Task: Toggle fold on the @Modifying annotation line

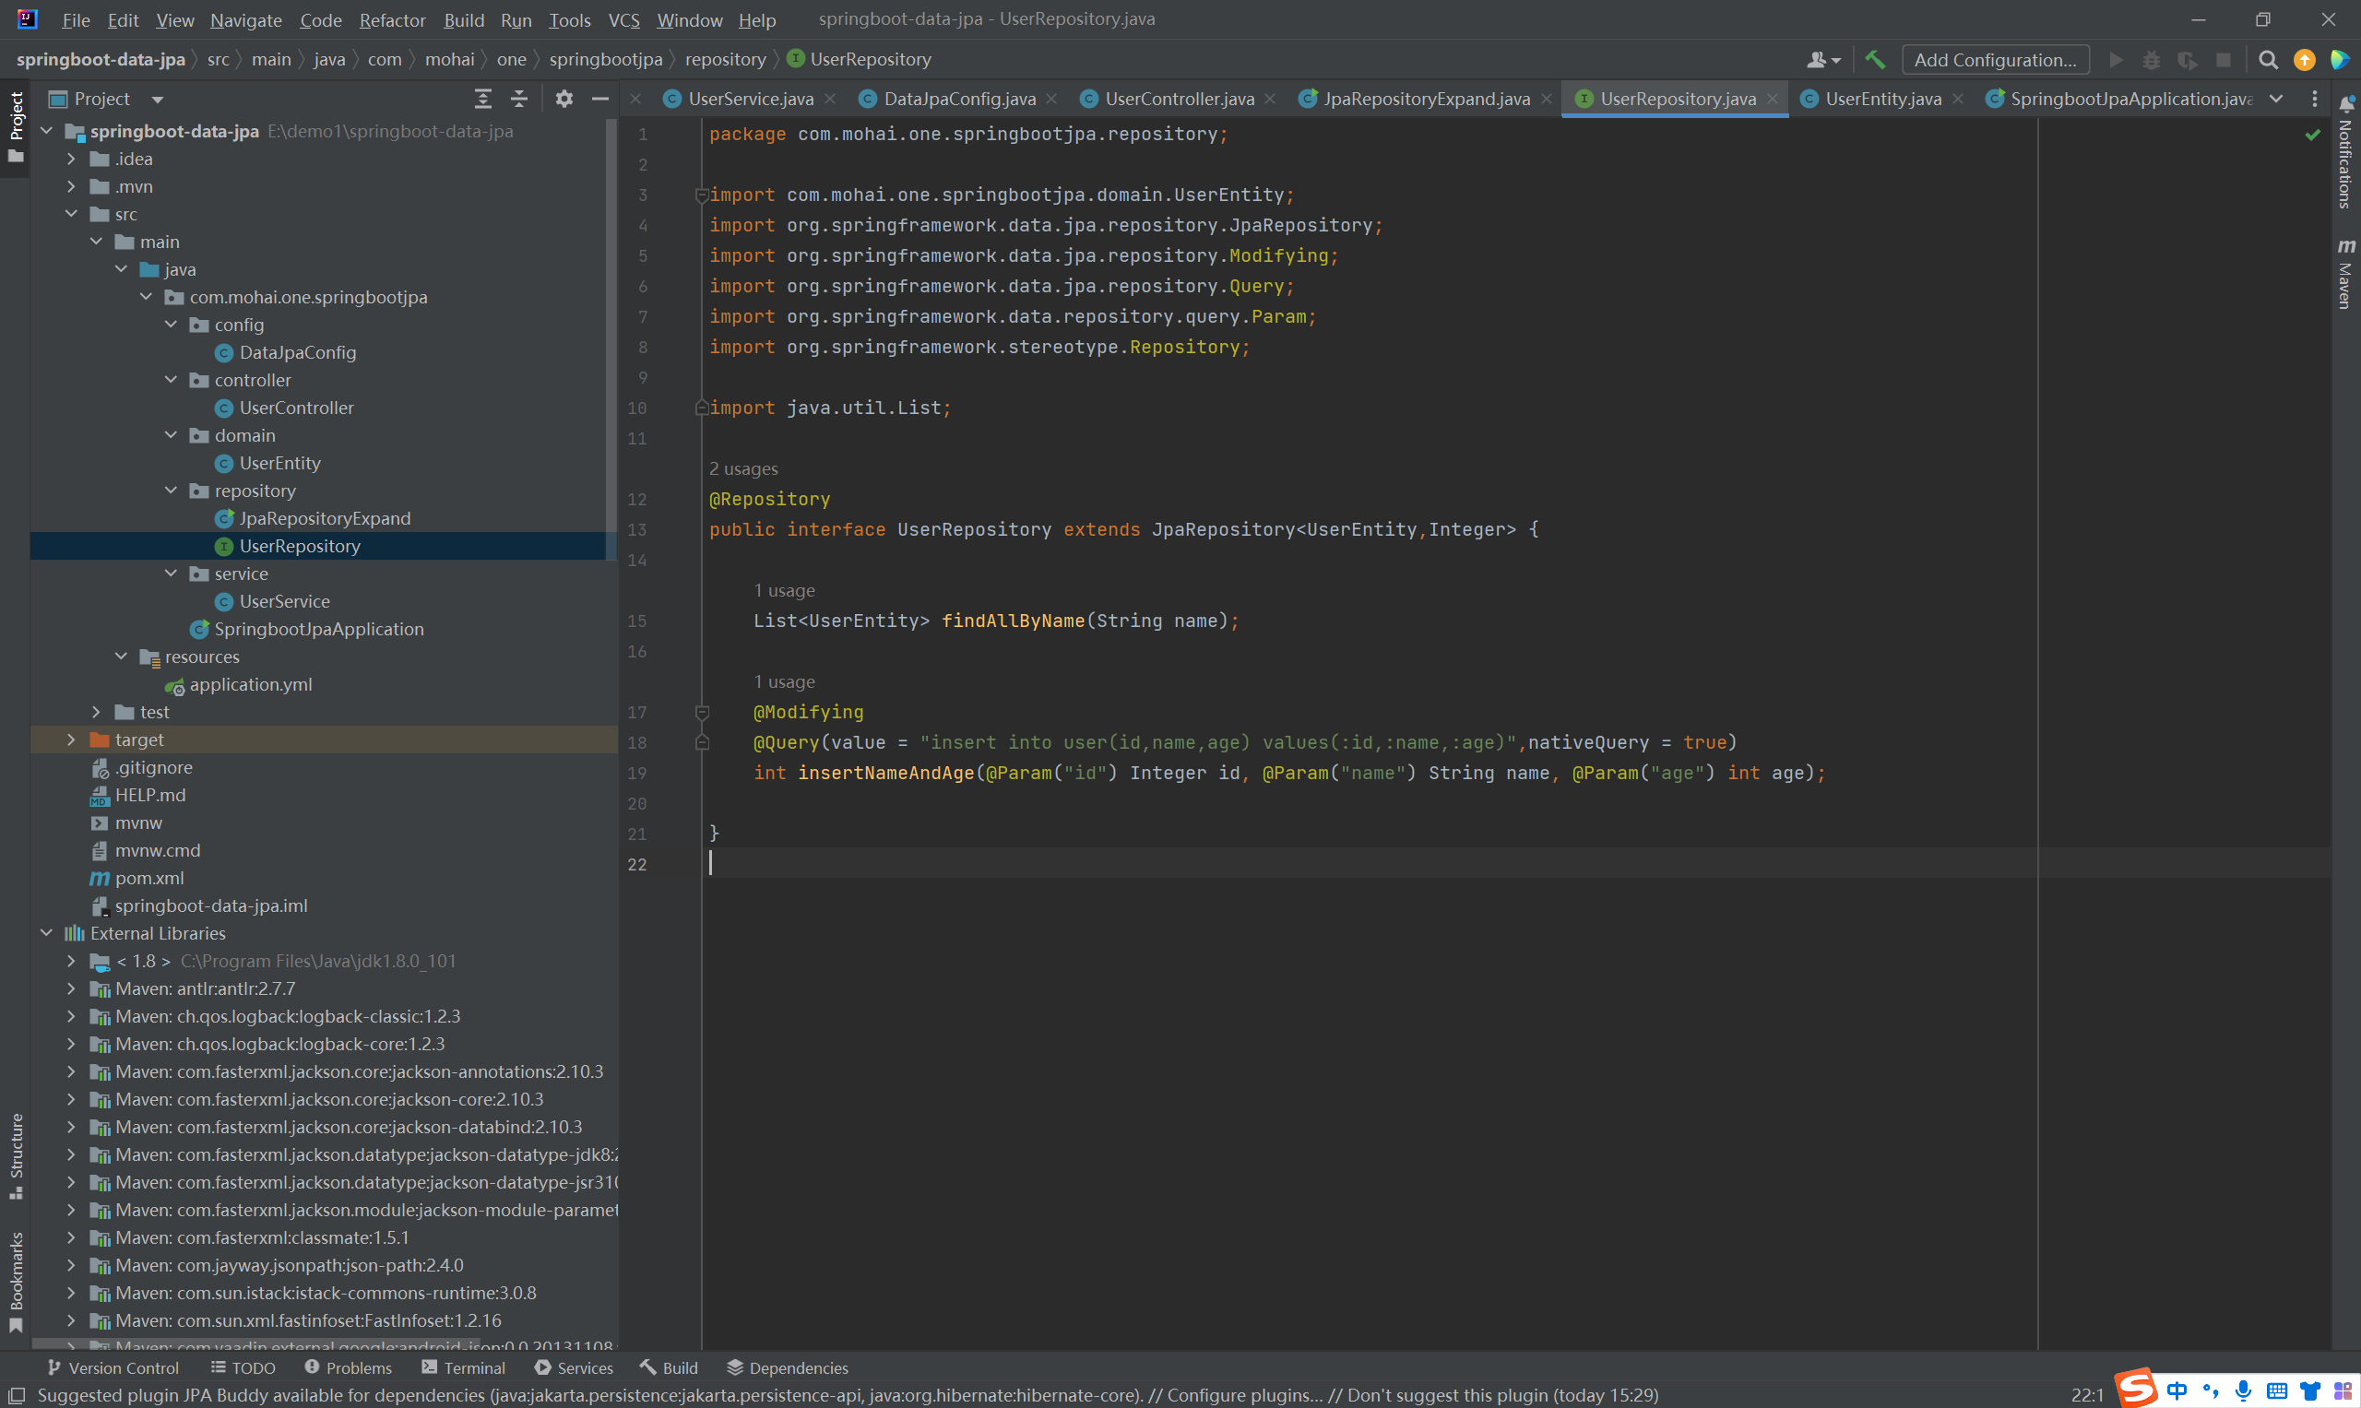Action: (702, 713)
